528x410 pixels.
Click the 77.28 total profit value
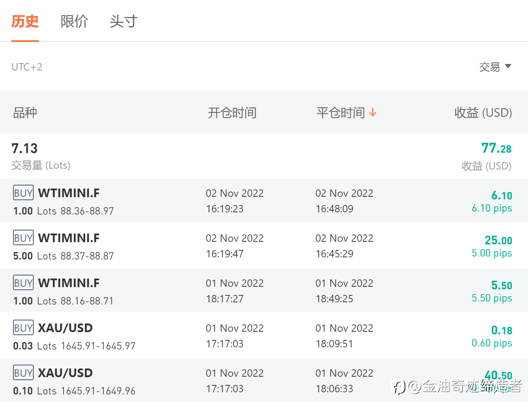[496, 148]
